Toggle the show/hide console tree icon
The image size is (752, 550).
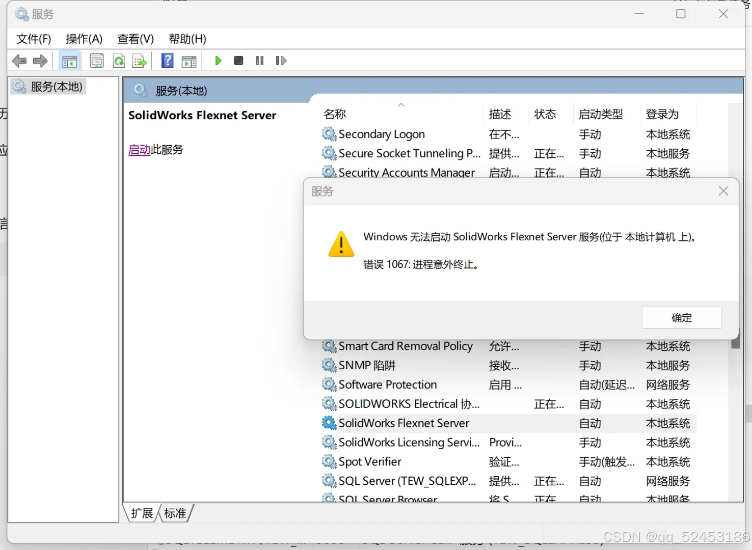click(x=69, y=61)
